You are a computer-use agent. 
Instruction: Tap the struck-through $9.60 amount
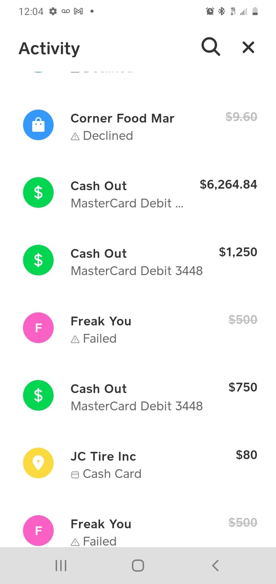(x=241, y=117)
